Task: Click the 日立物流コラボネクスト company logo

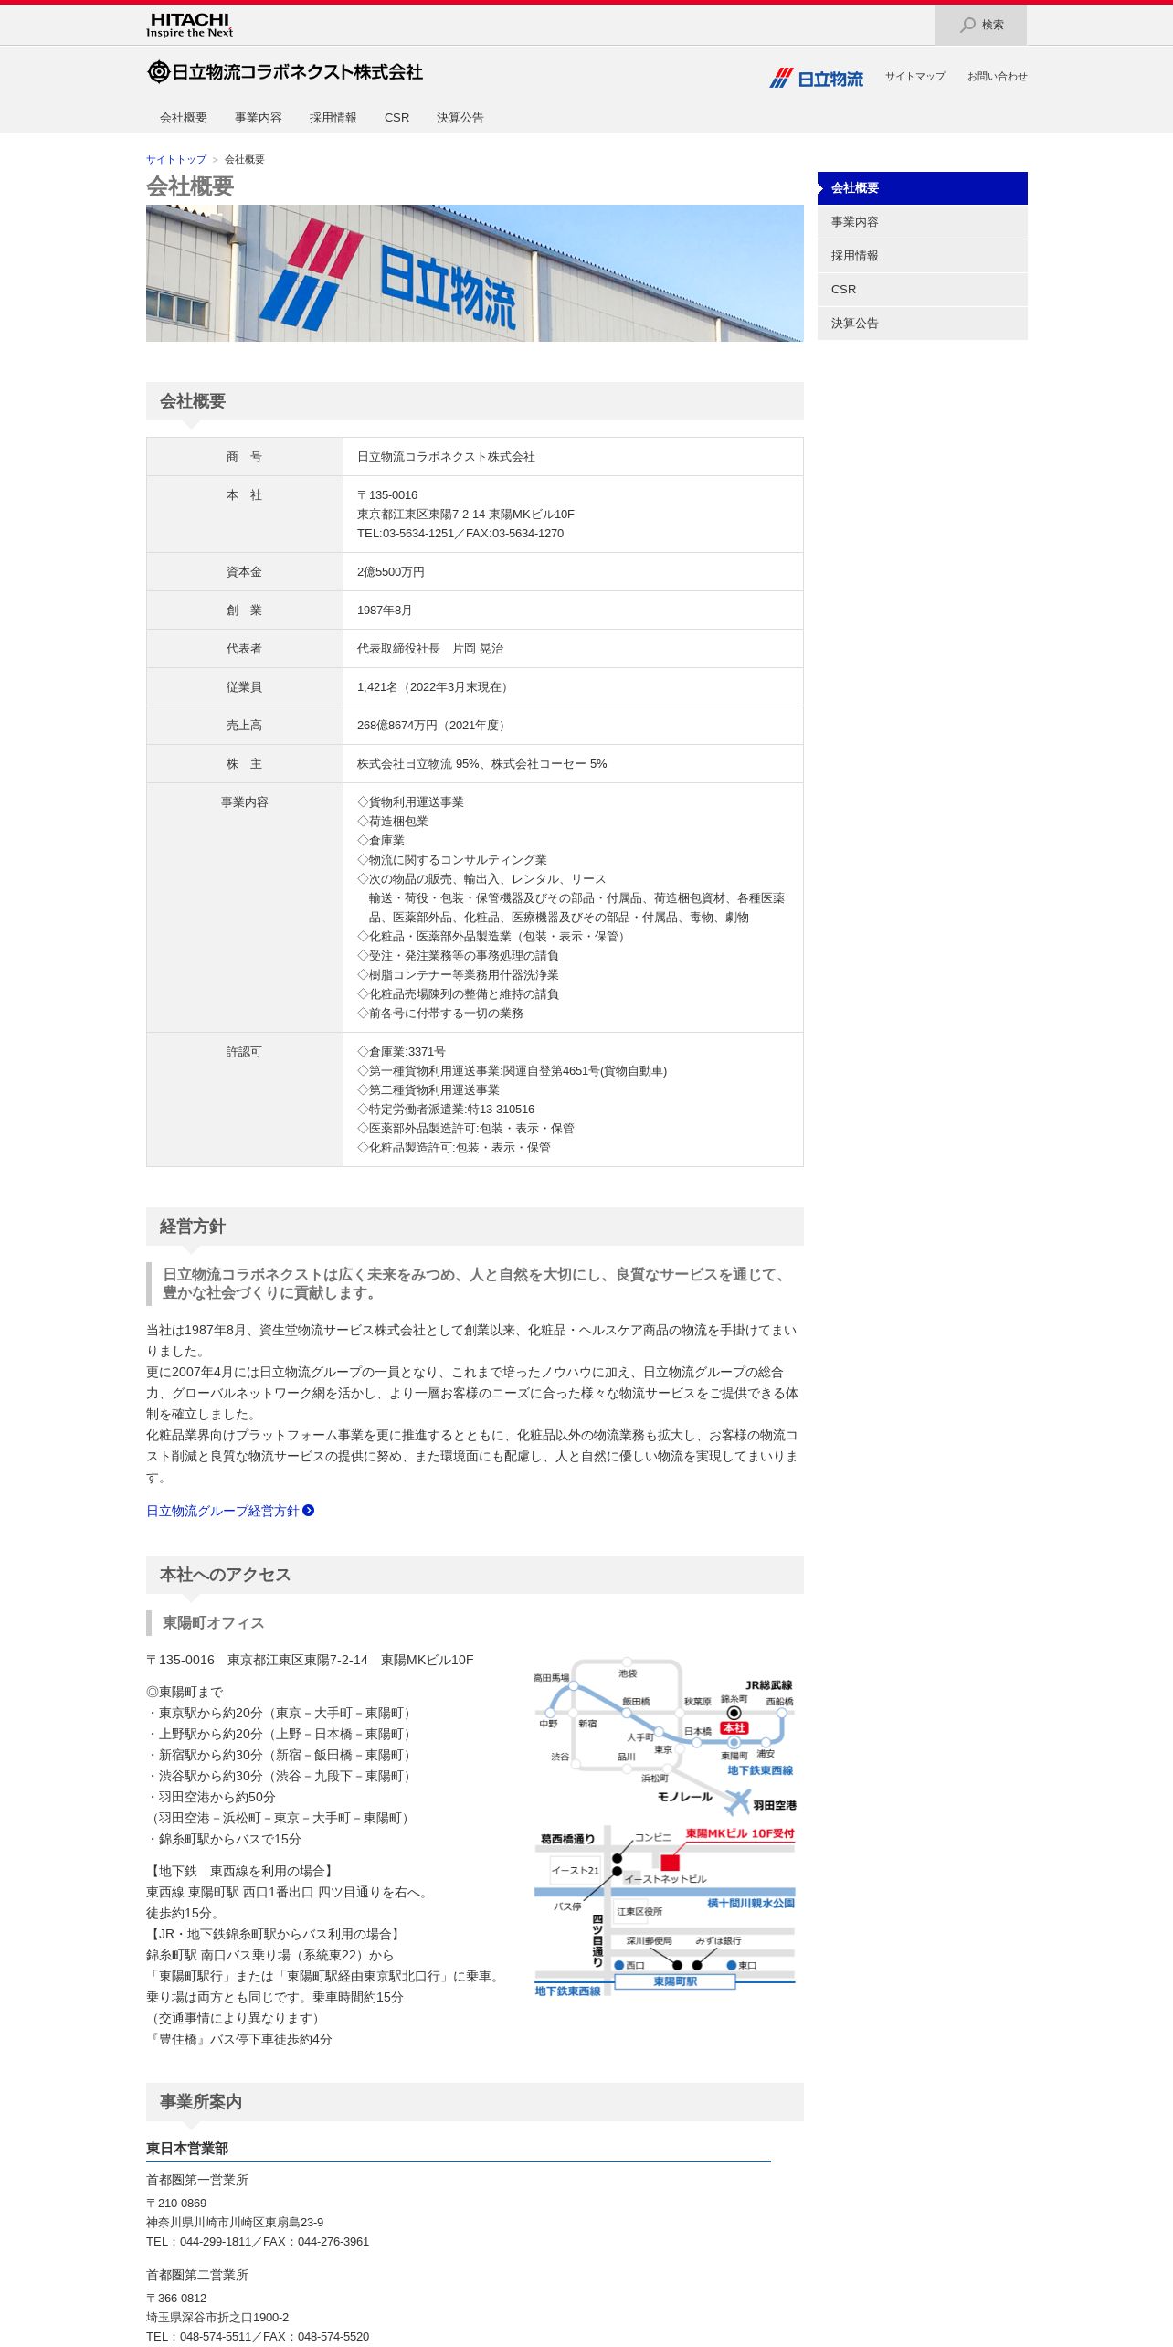Action: pos(285,71)
